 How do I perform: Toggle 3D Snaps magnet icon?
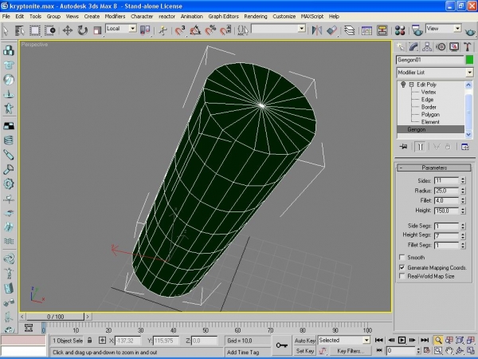tap(180, 30)
